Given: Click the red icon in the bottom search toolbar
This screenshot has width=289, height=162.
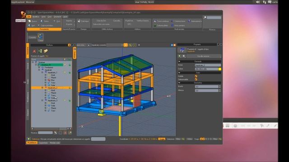Looking at the screenshot, I should coord(65,133).
